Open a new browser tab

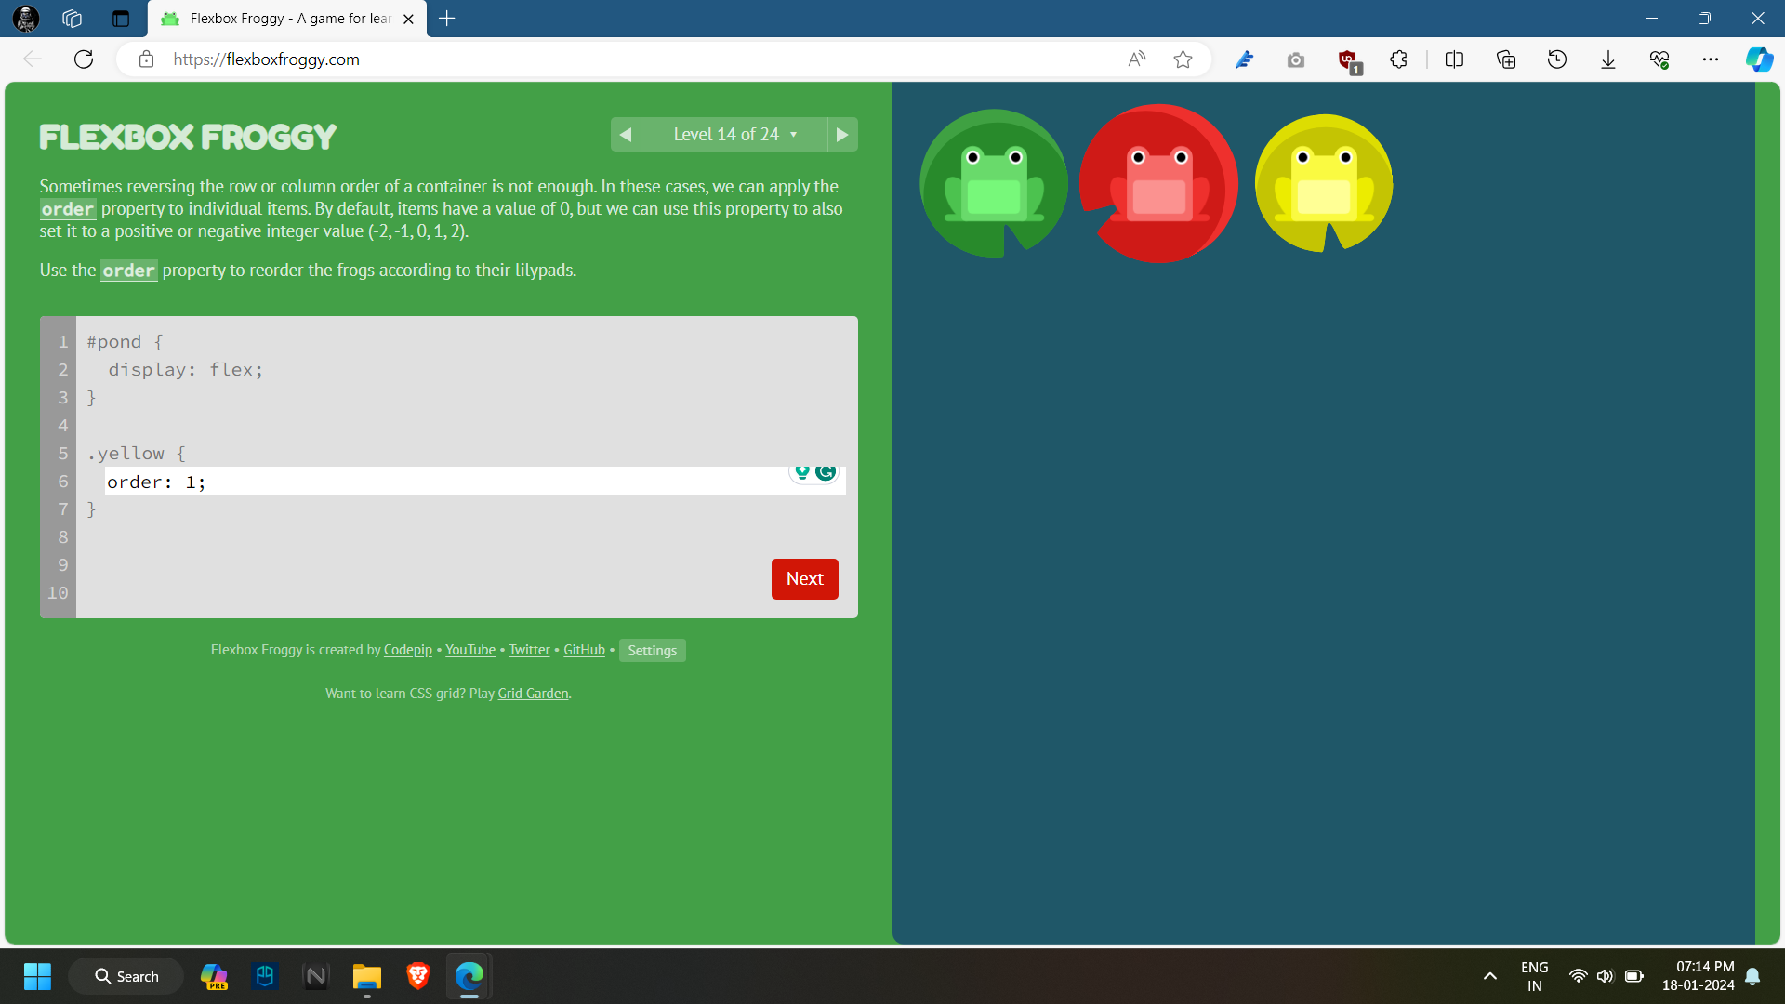[447, 19]
